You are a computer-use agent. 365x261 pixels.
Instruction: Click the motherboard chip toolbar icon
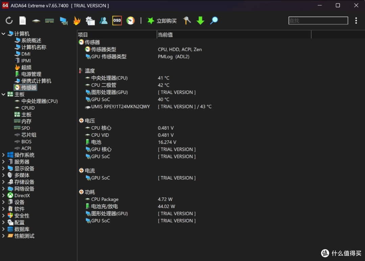pos(36,21)
